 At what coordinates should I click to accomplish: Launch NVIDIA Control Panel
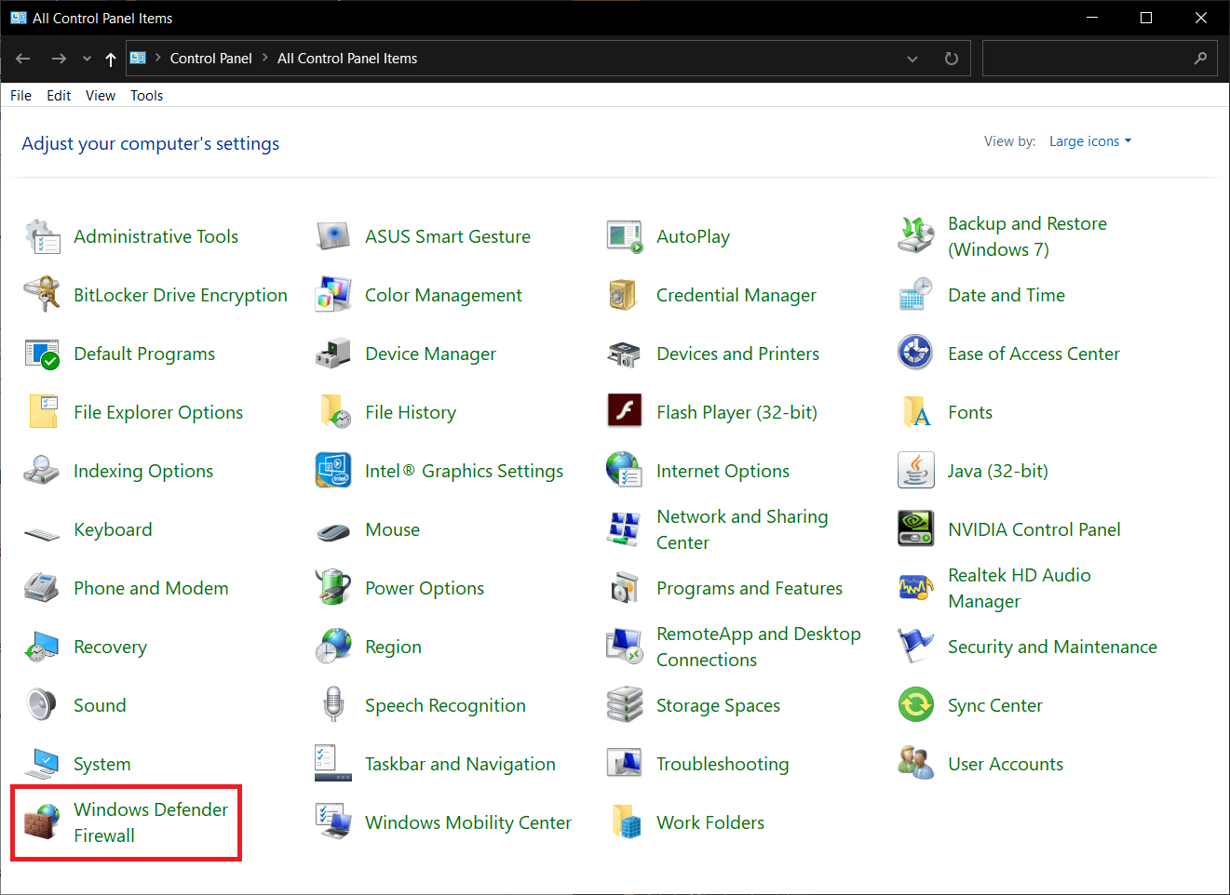click(x=1034, y=528)
